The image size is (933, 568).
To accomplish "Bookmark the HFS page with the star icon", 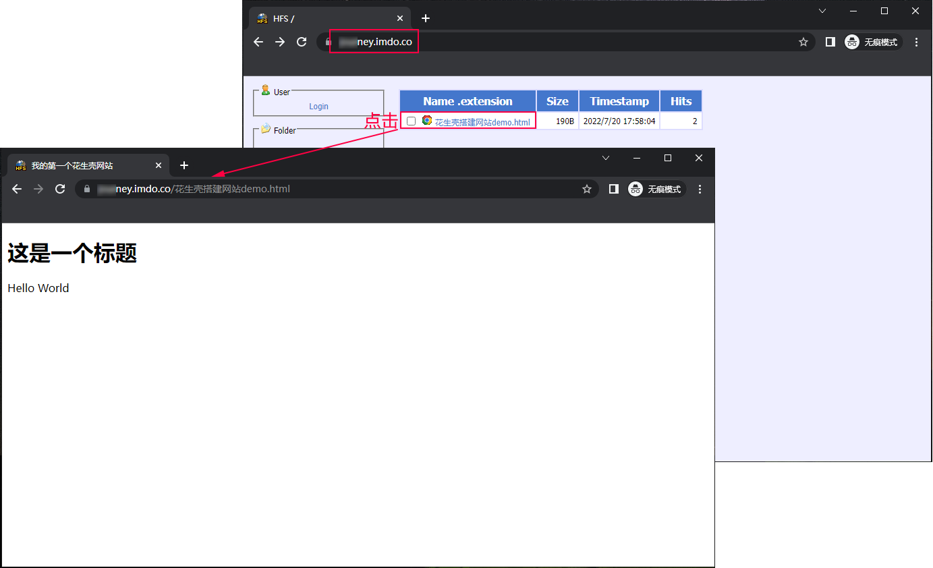I will tap(803, 42).
